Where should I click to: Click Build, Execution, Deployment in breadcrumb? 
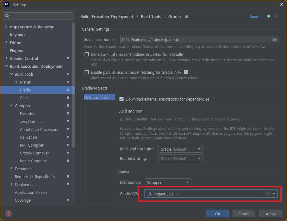pos(107,17)
